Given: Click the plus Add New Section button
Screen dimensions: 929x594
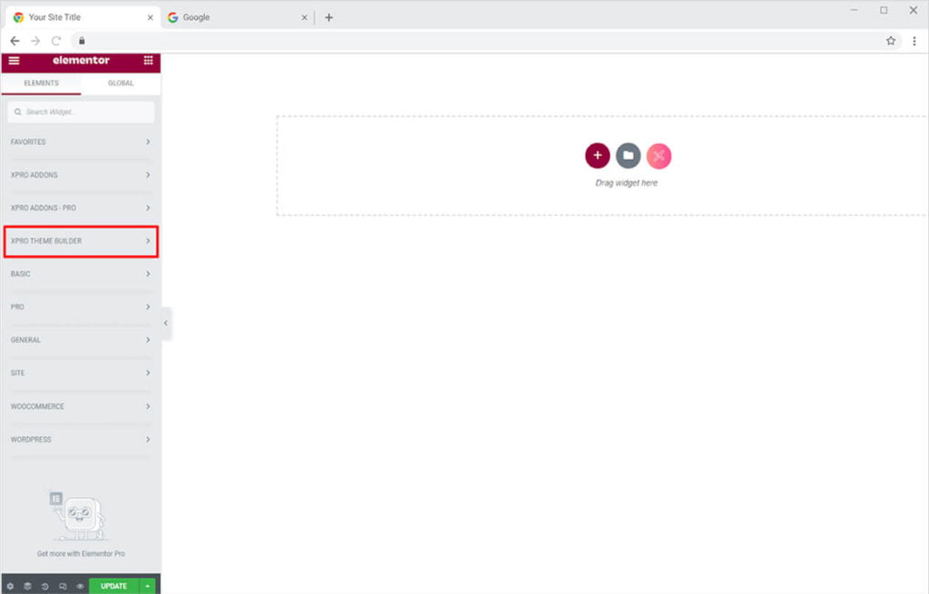Looking at the screenshot, I should tap(597, 156).
